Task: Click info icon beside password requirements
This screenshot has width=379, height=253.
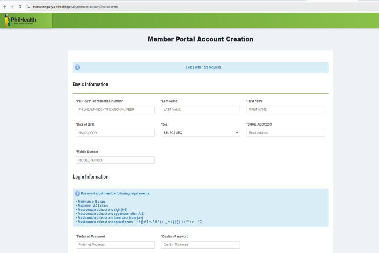Action: coord(77,193)
